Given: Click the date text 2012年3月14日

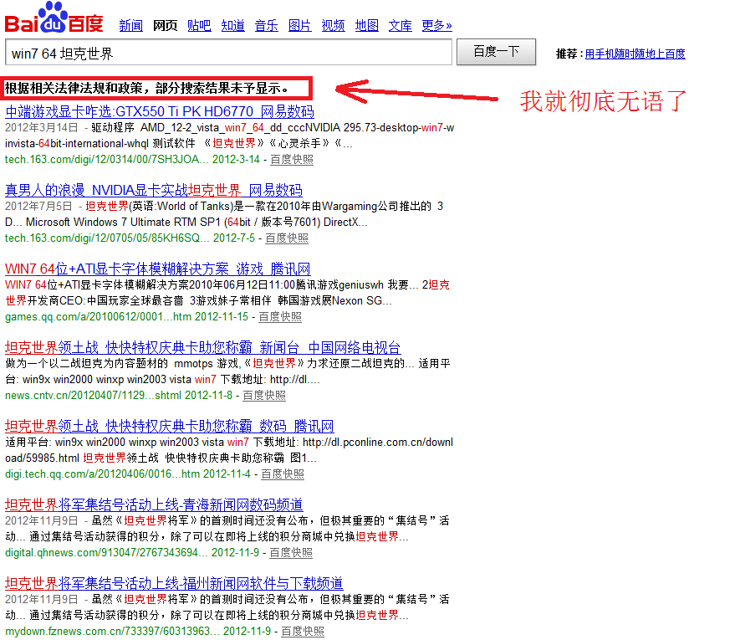Looking at the screenshot, I should [x=42, y=127].
